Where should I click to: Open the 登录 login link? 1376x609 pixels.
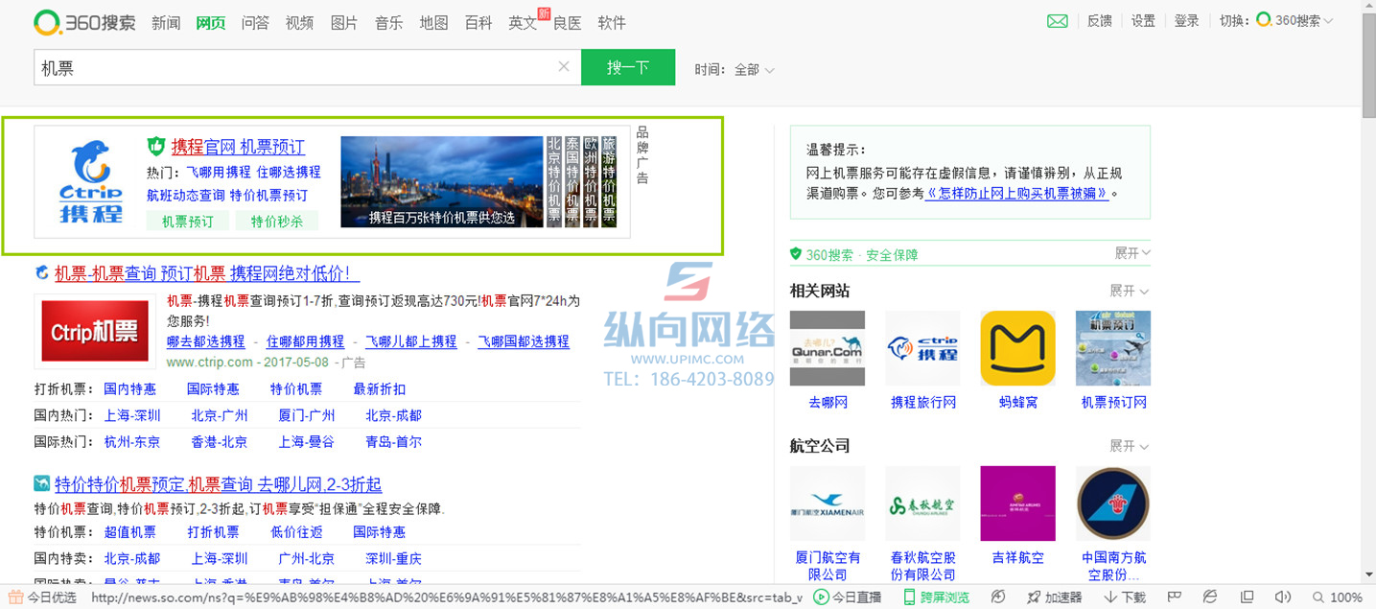1186,21
